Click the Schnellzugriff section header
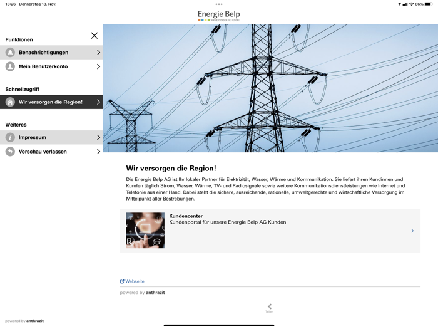The height and width of the screenshot is (329, 438). click(x=22, y=89)
